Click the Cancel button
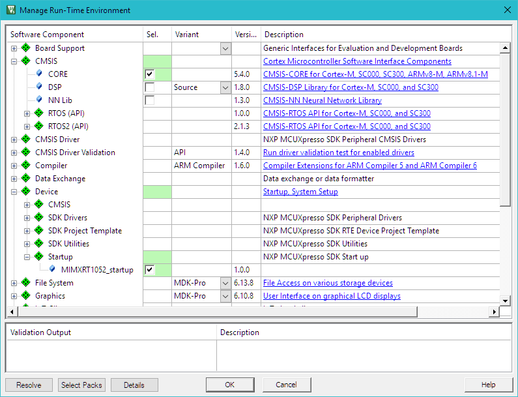Viewport: 518px width, 397px height. (287, 385)
